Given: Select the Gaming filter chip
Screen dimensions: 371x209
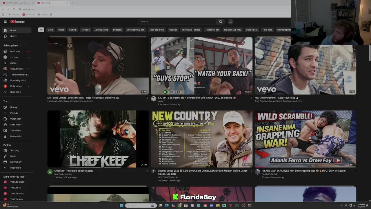Looking at the screenshot, I should tap(73, 30).
